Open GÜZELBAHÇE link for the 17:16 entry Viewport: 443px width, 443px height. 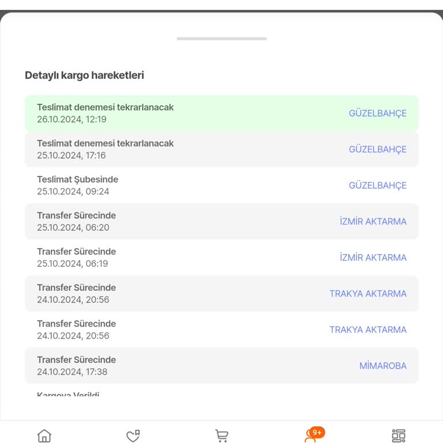click(377, 149)
